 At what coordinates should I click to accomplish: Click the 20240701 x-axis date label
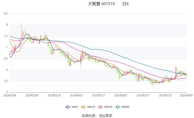point(143,95)
